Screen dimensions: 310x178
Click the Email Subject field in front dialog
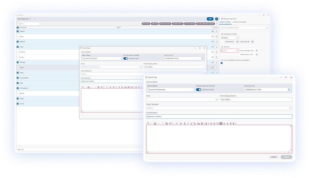219,116
